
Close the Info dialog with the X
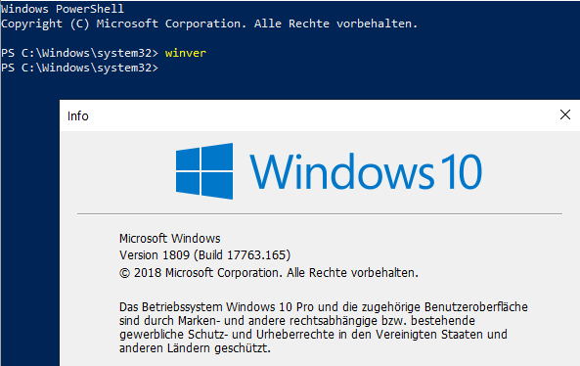click(x=564, y=114)
